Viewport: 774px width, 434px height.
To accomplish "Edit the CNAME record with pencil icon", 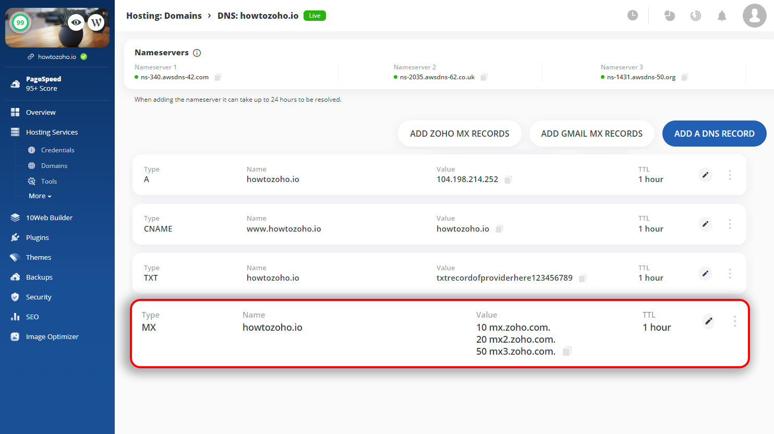I will coord(705,224).
